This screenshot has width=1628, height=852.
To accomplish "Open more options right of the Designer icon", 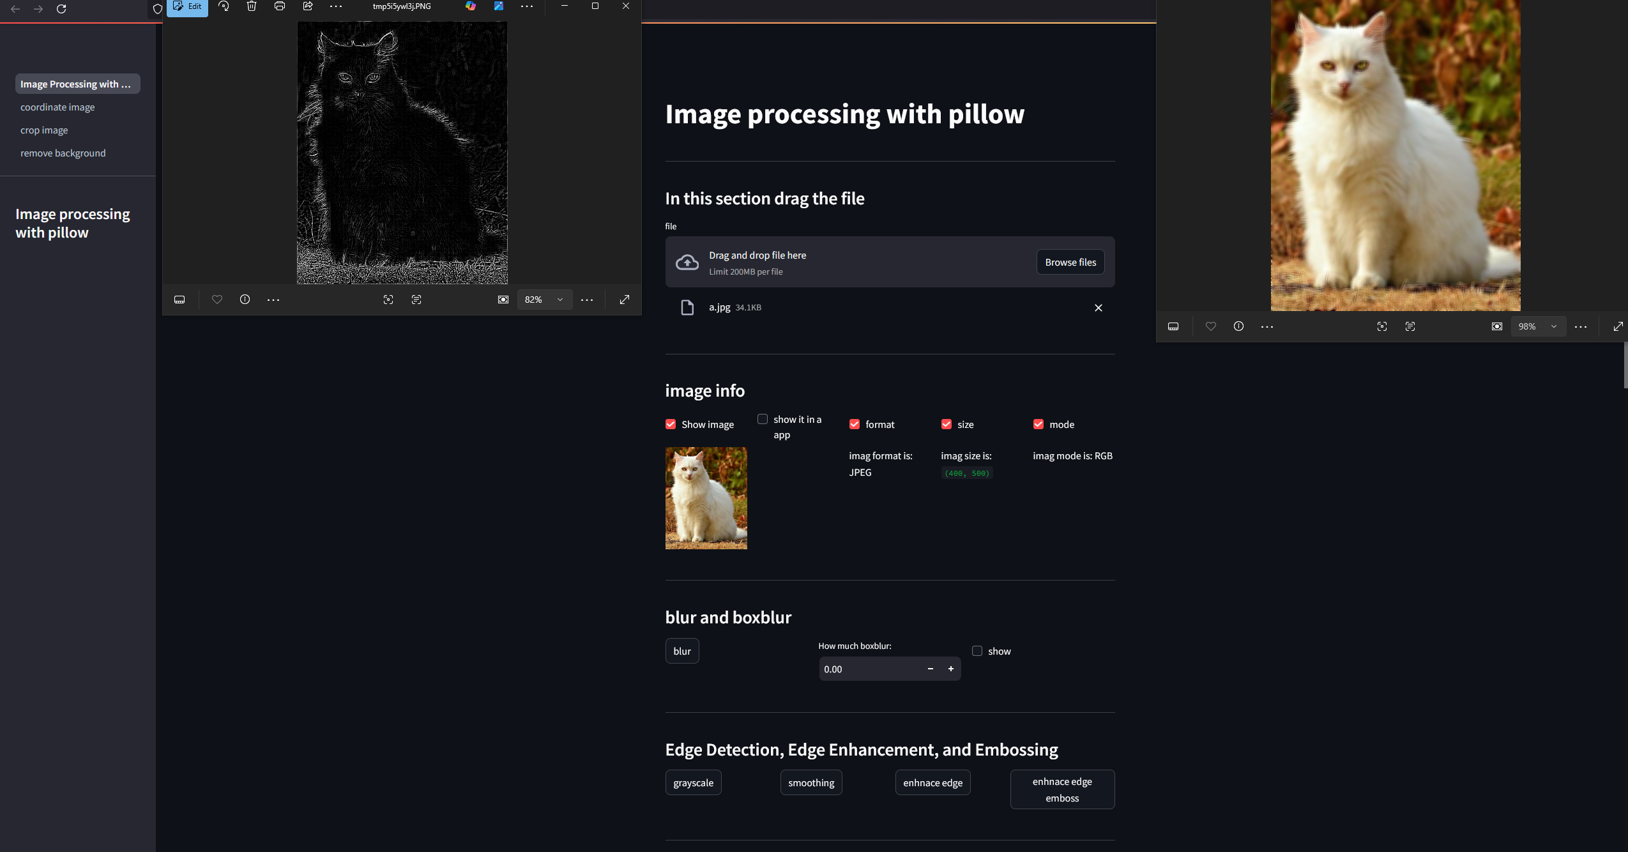I will (527, 6).
